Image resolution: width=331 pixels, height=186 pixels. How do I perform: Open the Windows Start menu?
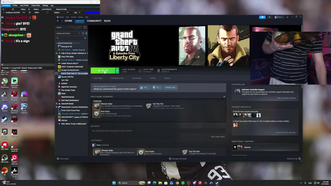coord(114,183)
